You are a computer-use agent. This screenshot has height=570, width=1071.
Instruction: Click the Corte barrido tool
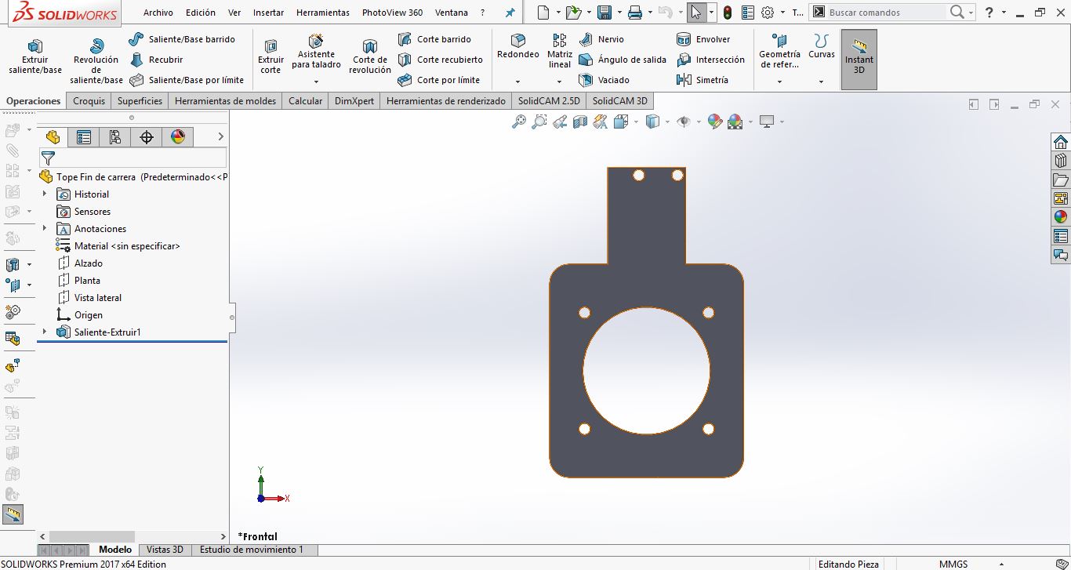(x=434, y=39)
